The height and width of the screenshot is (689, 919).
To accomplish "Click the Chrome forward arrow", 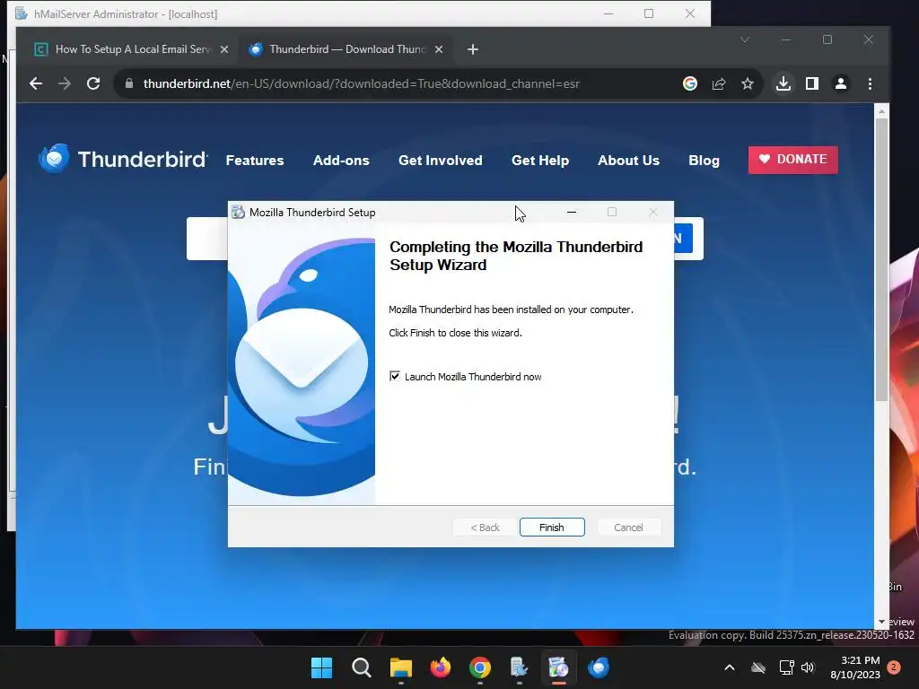I will point(65,83).
